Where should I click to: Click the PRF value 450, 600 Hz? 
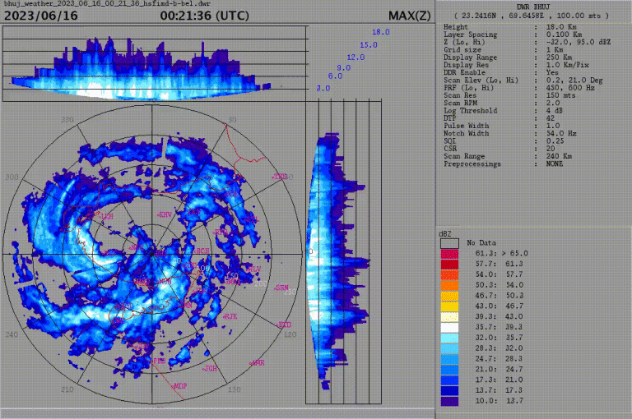coord(570,88)
